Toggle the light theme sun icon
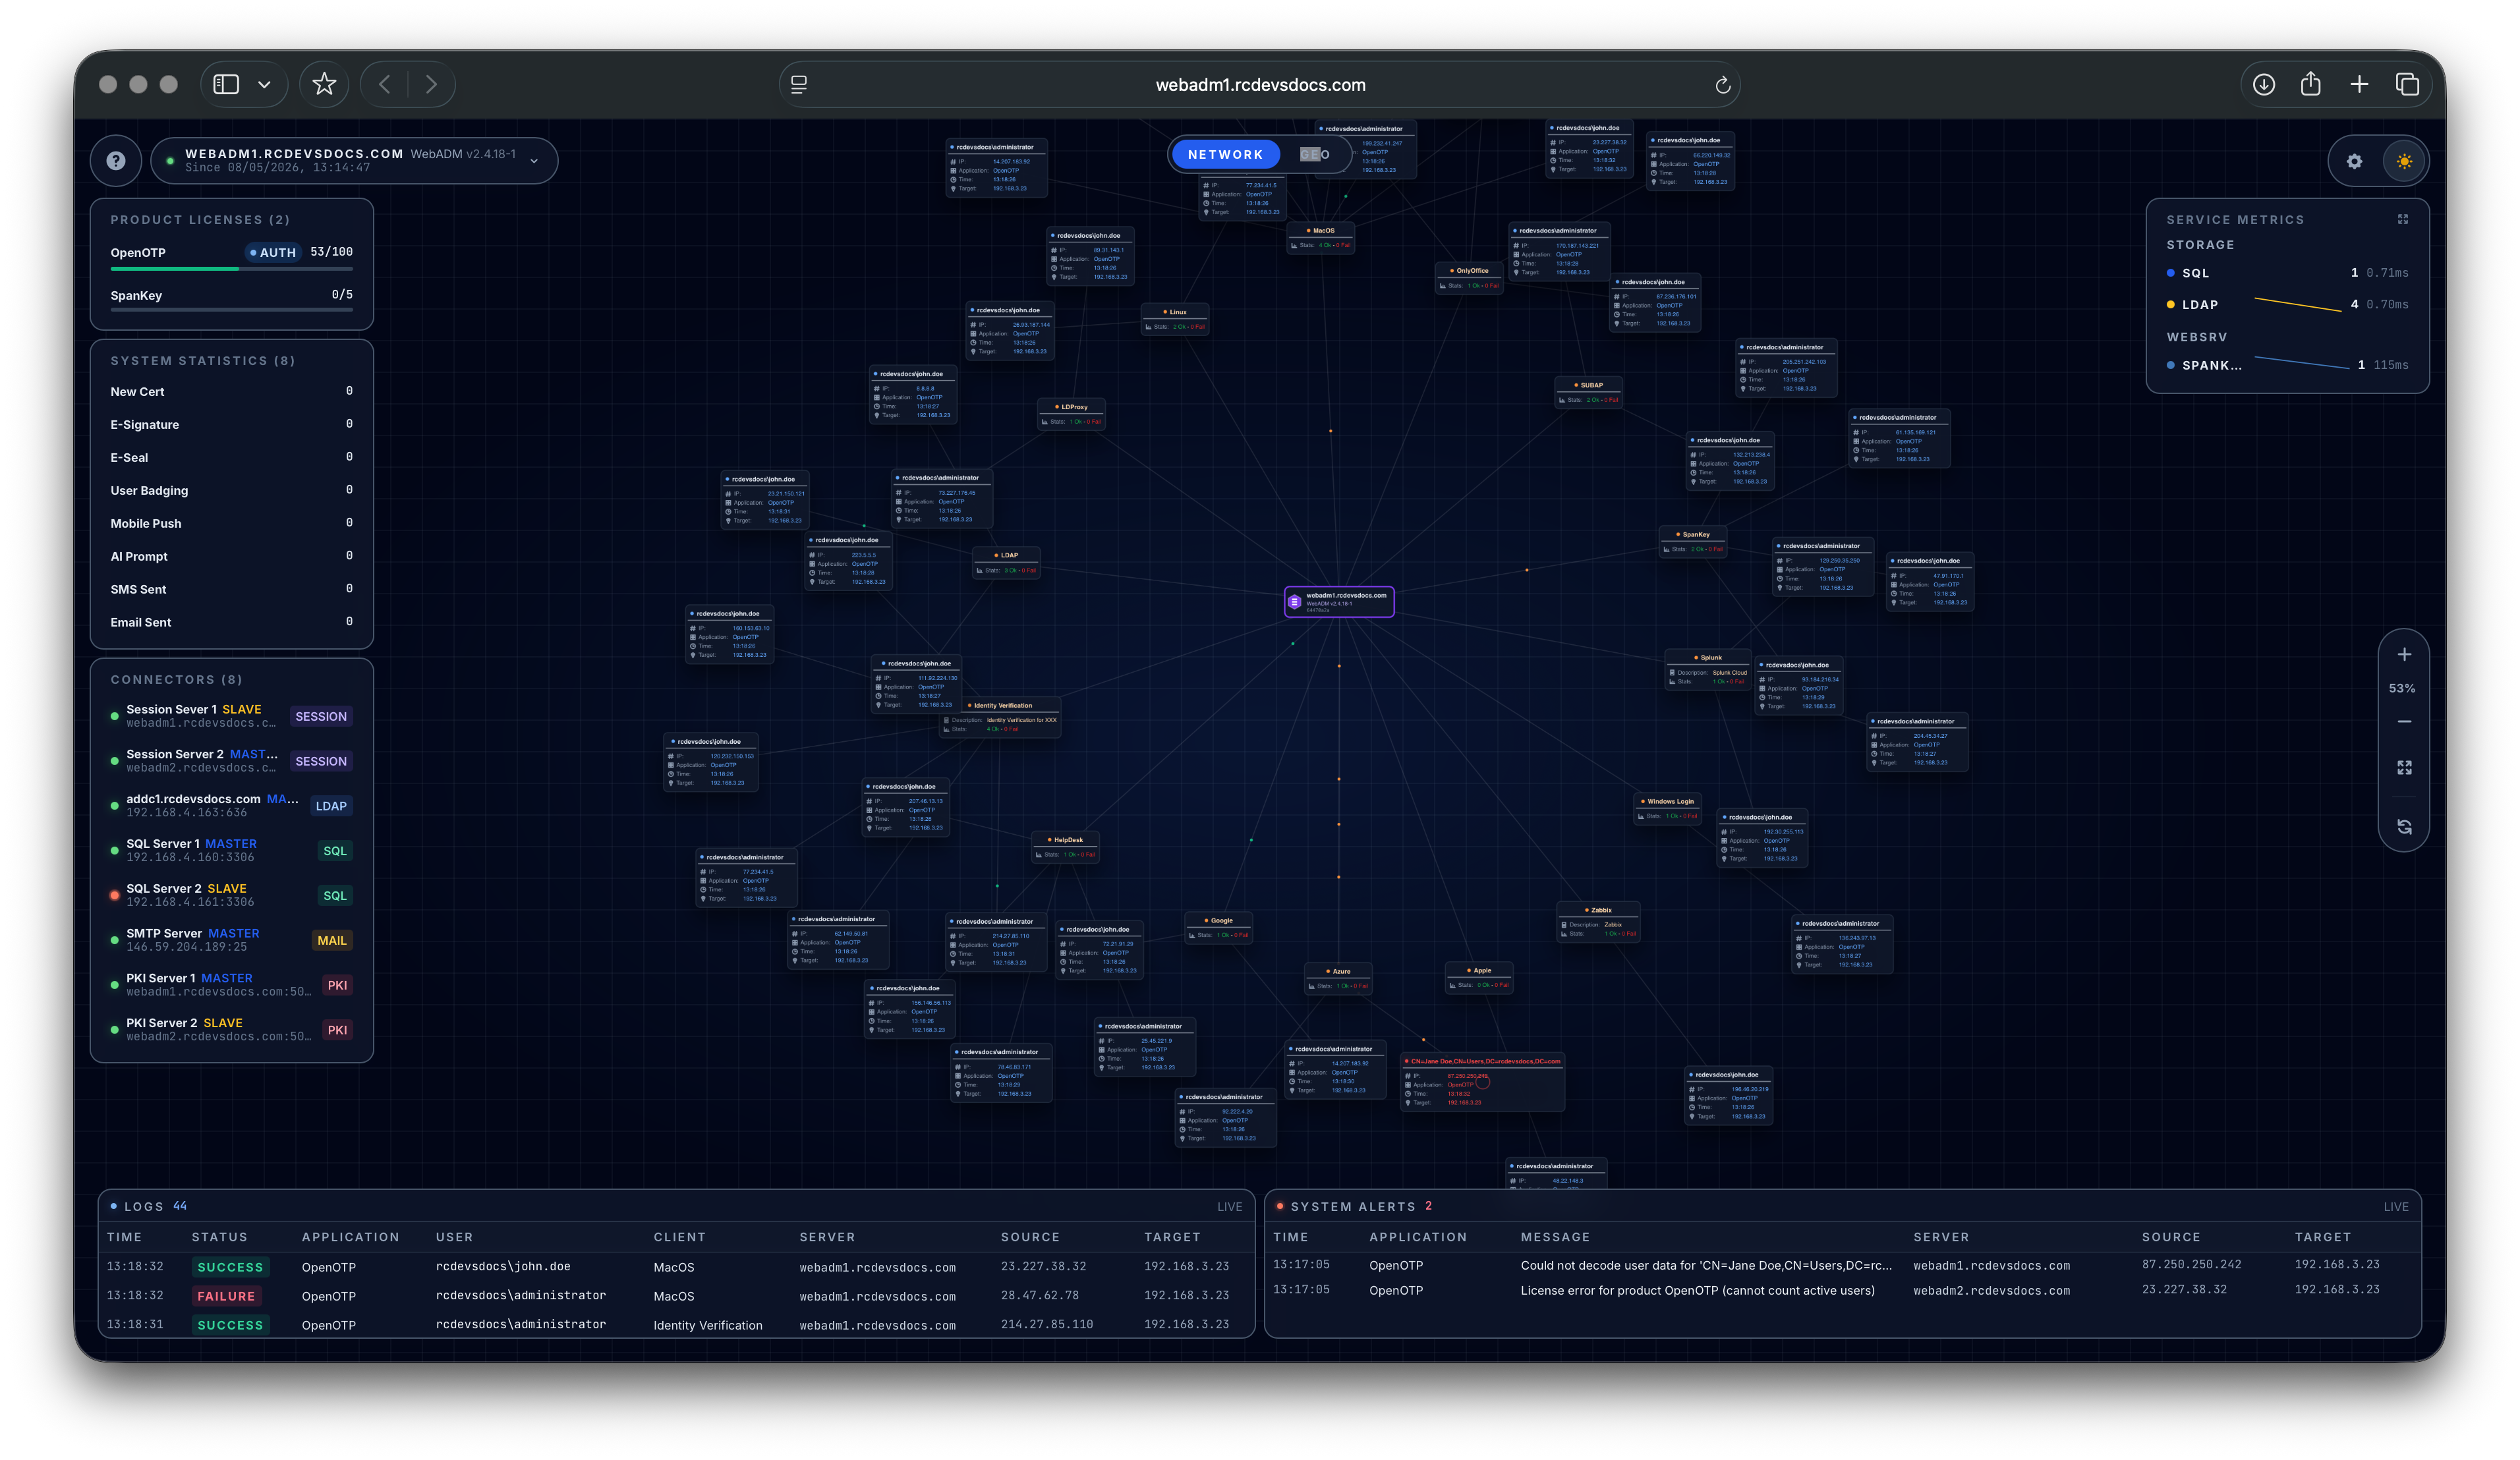 (2404, 161)
